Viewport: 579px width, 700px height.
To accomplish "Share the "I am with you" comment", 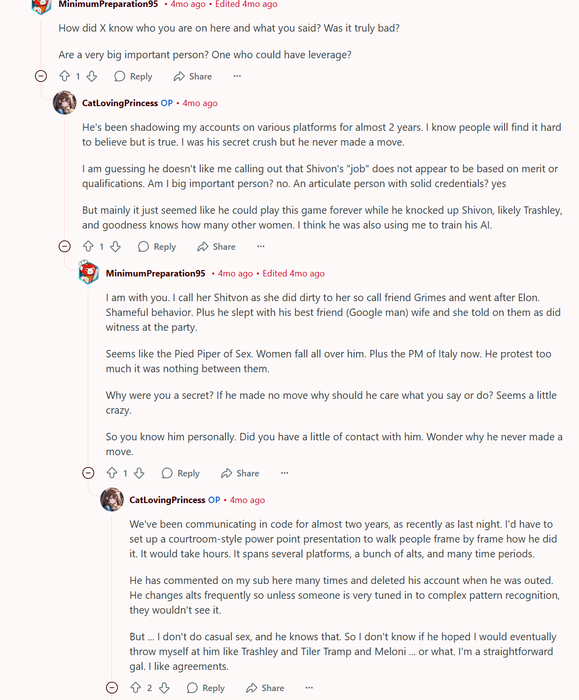I will coord(240,473).
